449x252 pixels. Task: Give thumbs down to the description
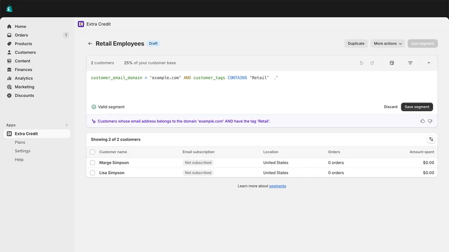point(430,121)
